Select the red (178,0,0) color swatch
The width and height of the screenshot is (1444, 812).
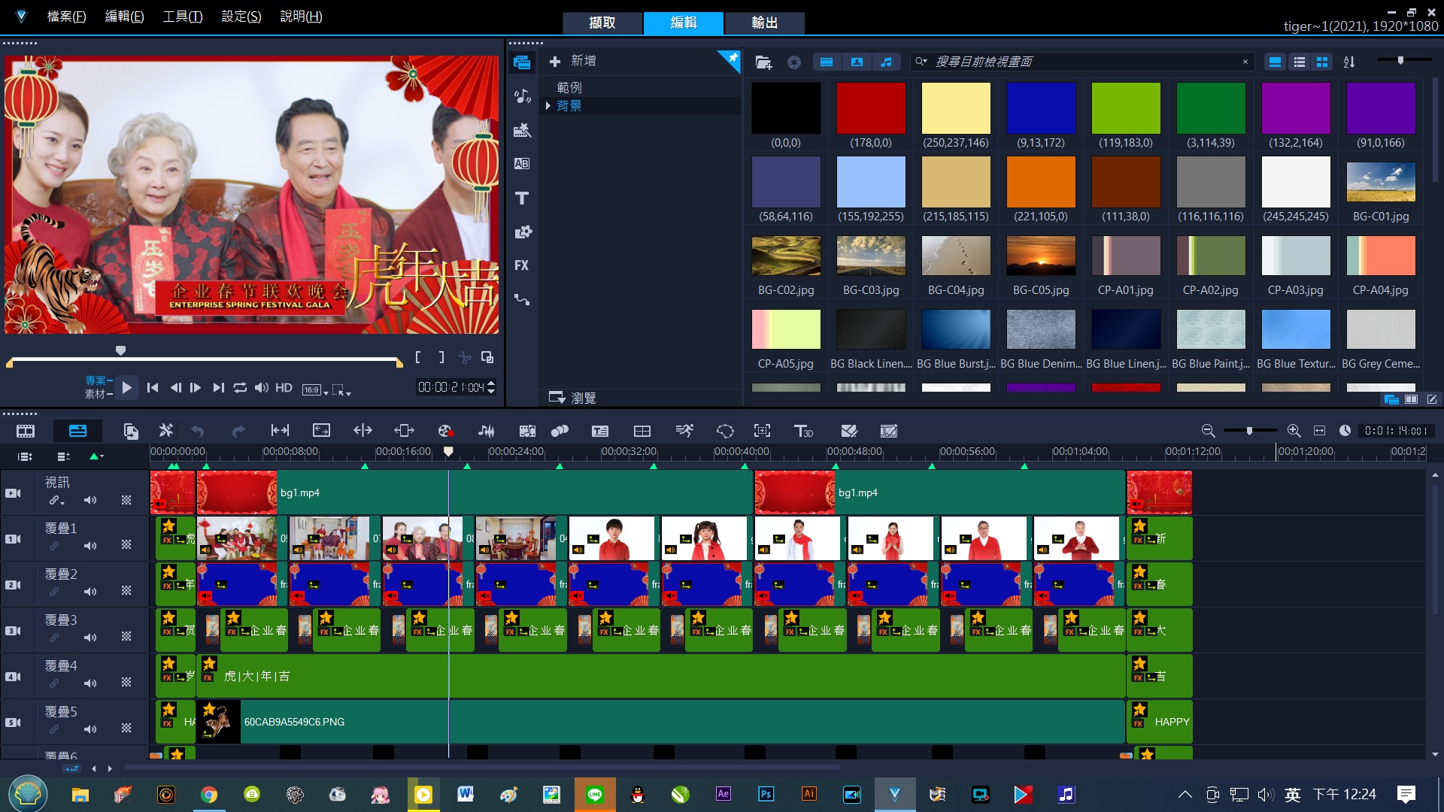[871, 109]
